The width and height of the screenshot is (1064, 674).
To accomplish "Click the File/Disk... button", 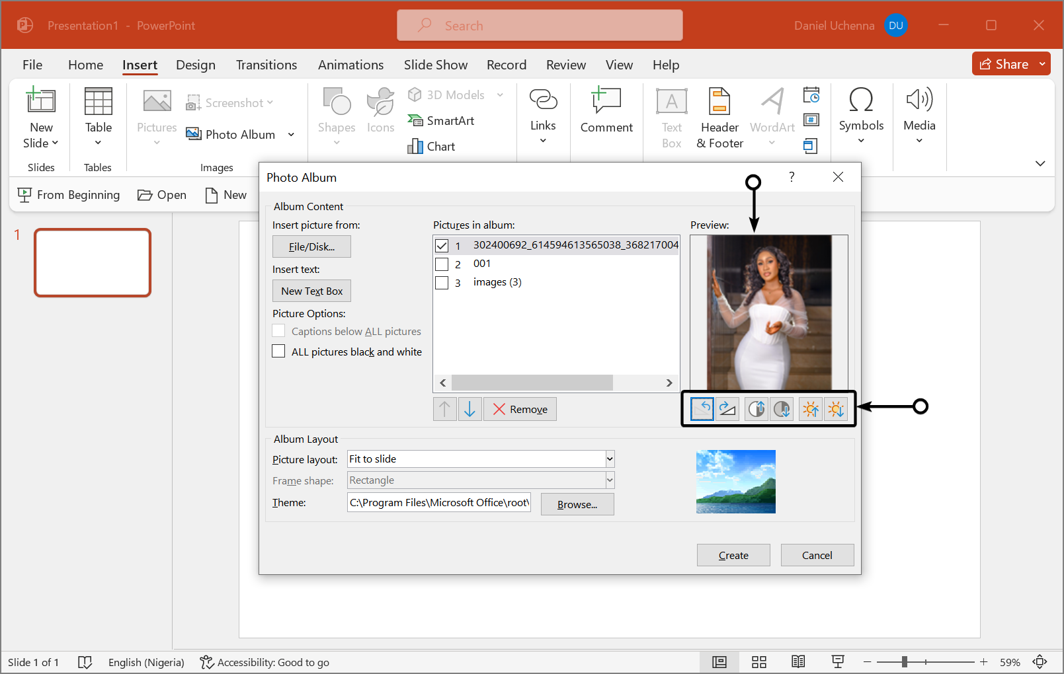I will click(x=311, y=246).
